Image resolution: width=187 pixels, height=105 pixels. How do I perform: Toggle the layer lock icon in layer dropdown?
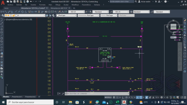14,15
